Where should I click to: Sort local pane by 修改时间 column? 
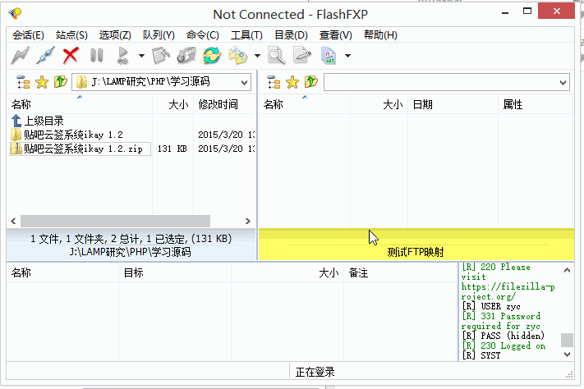pyautogui.click(x=224, y=104)
